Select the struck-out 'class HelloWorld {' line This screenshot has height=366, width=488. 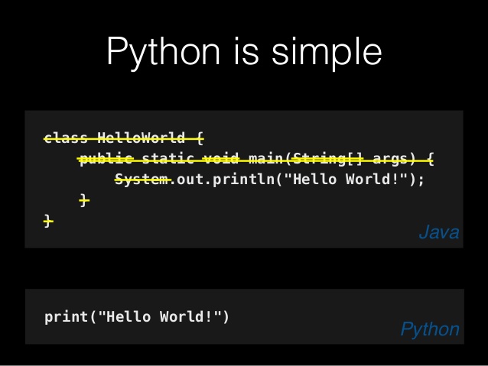click(x=124, y=138)
